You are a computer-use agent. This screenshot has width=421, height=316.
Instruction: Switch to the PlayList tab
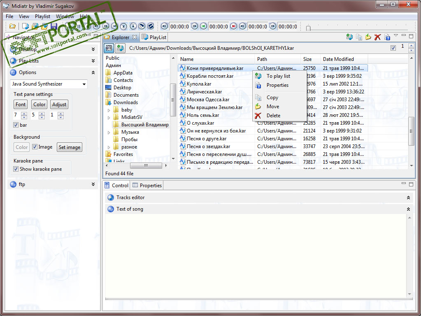tap(154, 37)
